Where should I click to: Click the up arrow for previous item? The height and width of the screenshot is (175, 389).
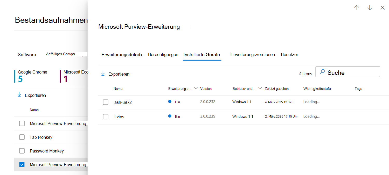(357, 8)
